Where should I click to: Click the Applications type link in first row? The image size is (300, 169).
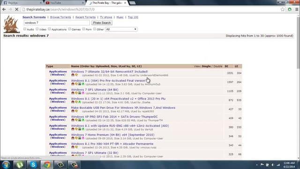tap(58, 72)
